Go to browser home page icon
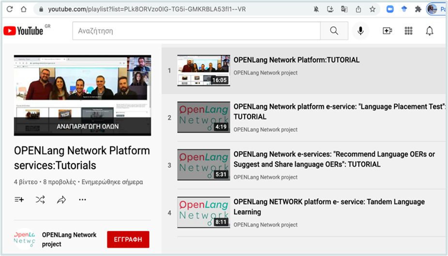Screen dimensions: 448x256 24,9
